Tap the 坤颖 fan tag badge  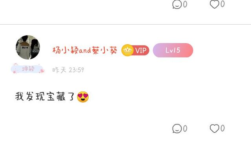point(27,69)
